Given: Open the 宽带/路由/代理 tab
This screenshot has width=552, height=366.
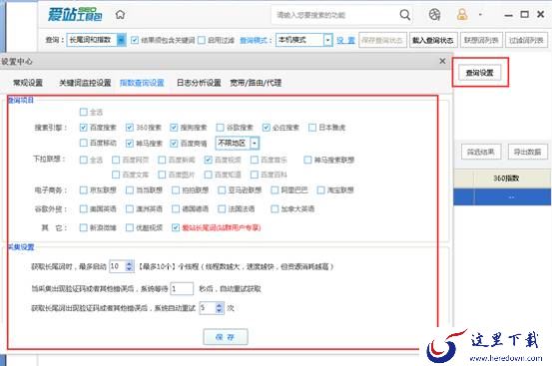Looking at the screenshot, I should (256, 83).
